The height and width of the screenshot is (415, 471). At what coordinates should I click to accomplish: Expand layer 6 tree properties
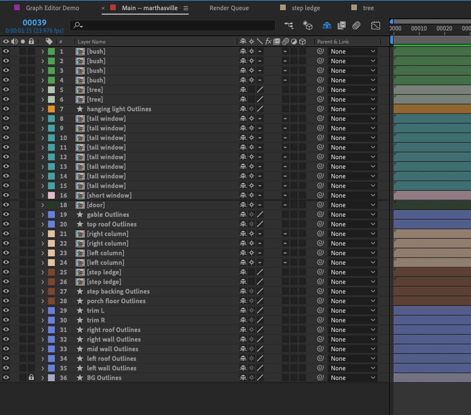(x=43, y=100)
